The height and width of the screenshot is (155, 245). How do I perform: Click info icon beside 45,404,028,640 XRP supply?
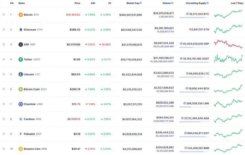[181, 44]
